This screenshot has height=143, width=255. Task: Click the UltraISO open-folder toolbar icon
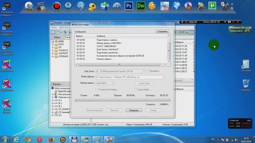click(x=58, y=32)
